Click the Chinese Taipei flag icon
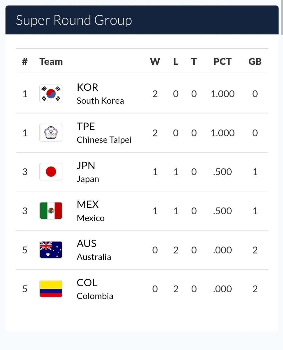The height and width of the screenshot is (350, 283). coord(51,133)
